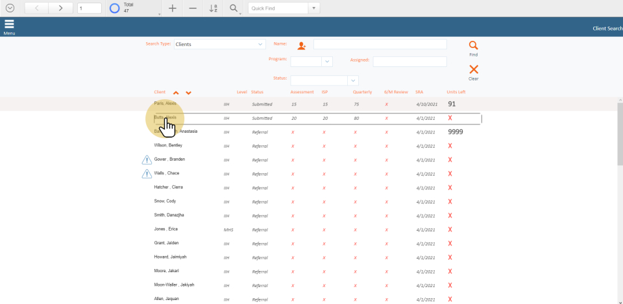This screenshot has height=304, width=623.
Task: Click the add client person icon
Action: click(301, 45)
